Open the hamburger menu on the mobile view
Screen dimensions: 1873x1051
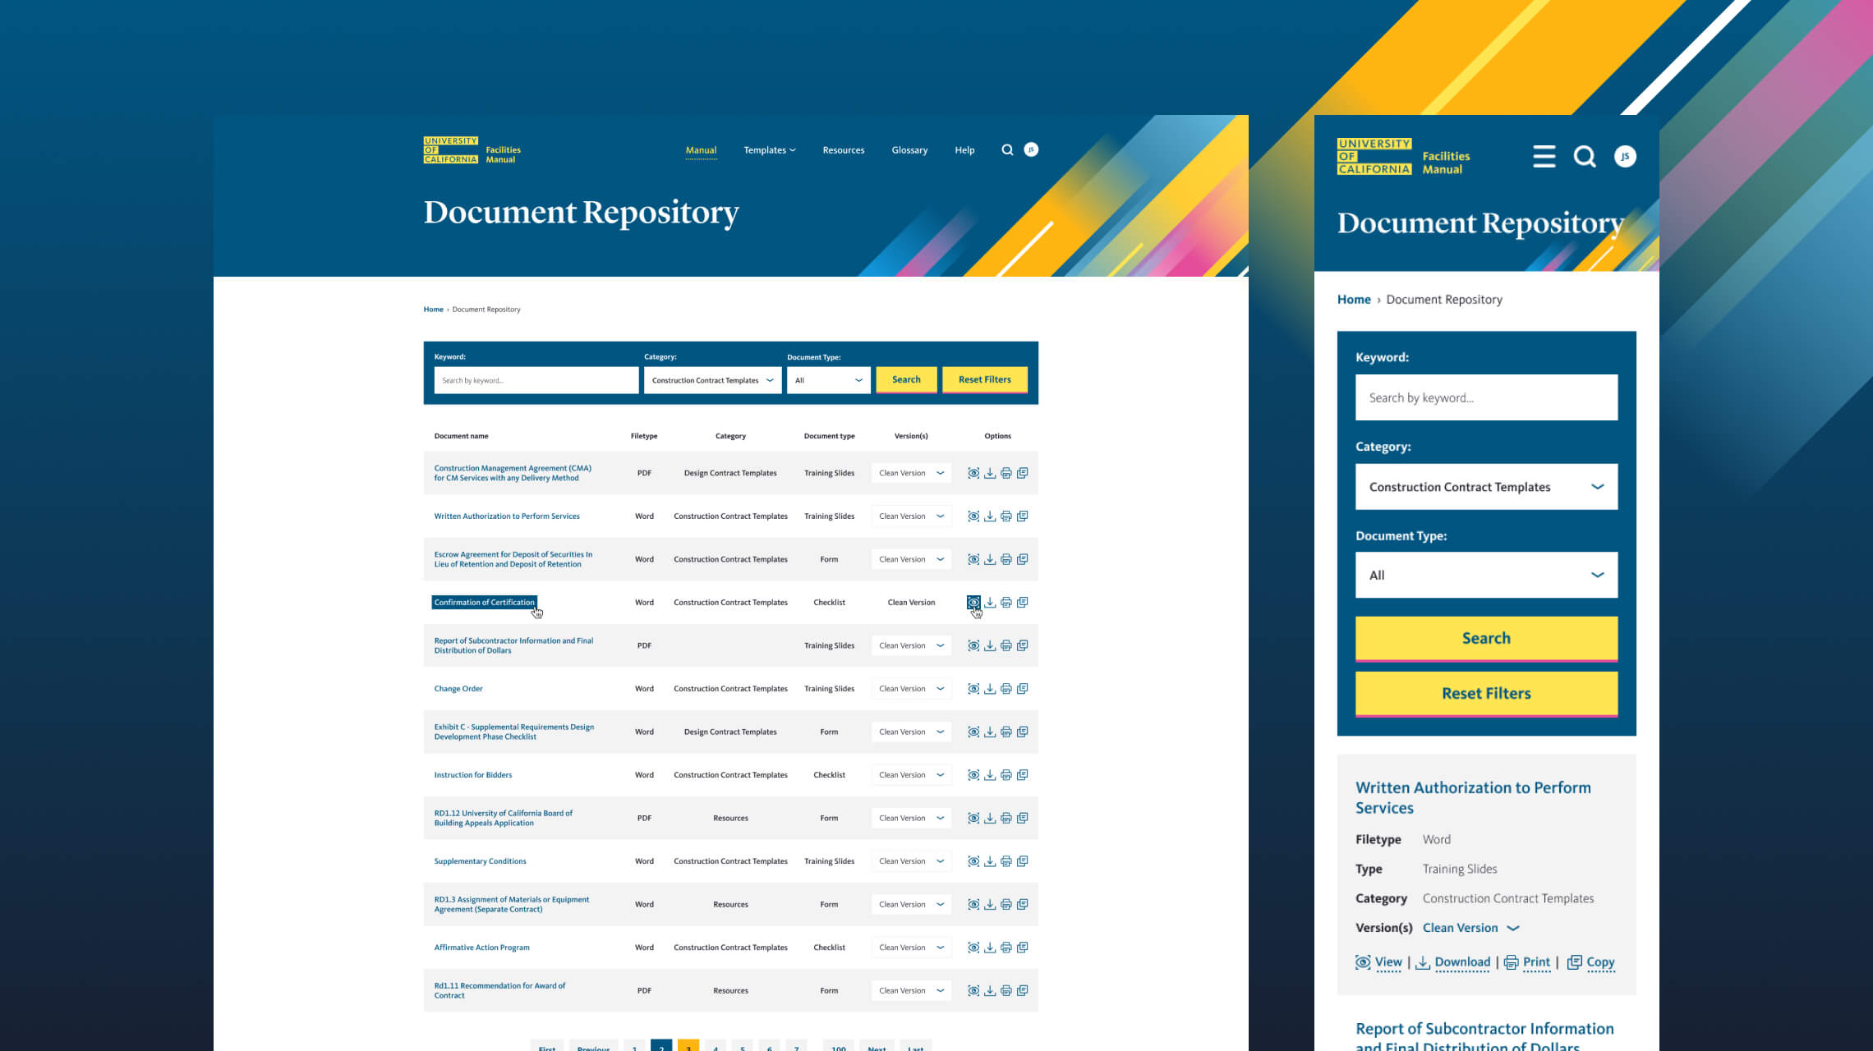click(1544, 157)
